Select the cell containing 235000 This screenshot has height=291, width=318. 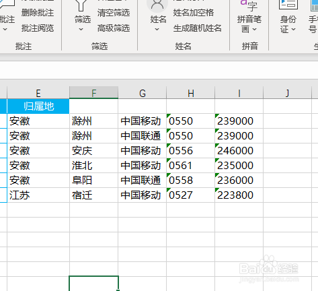[239, 166]
